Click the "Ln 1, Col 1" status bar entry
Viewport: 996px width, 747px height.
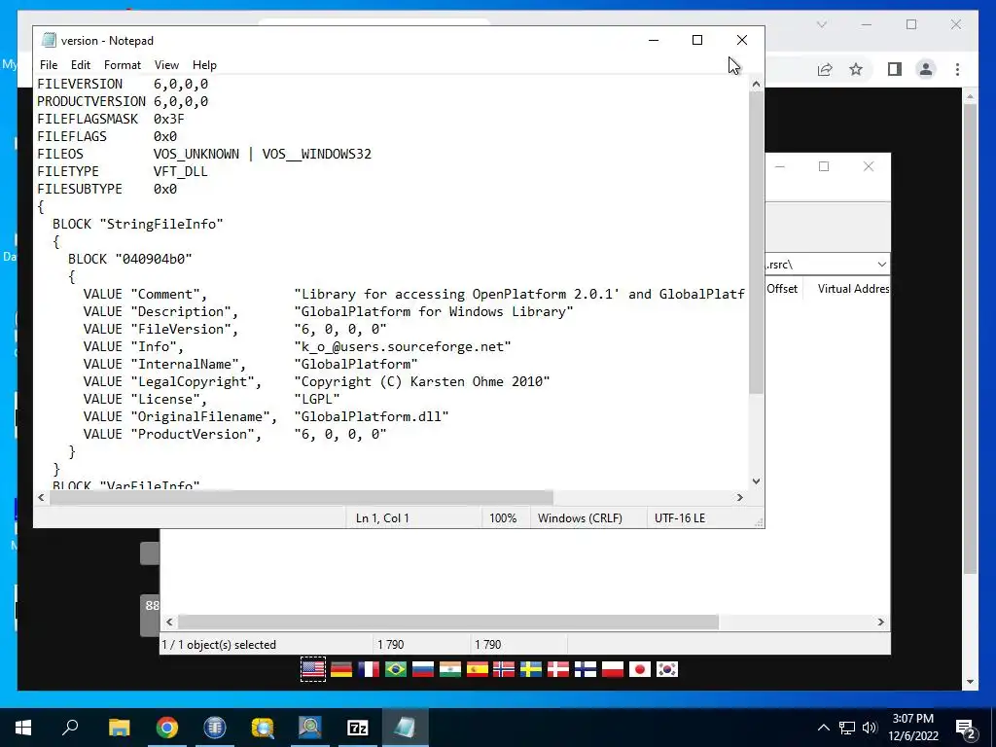(382, 518)
